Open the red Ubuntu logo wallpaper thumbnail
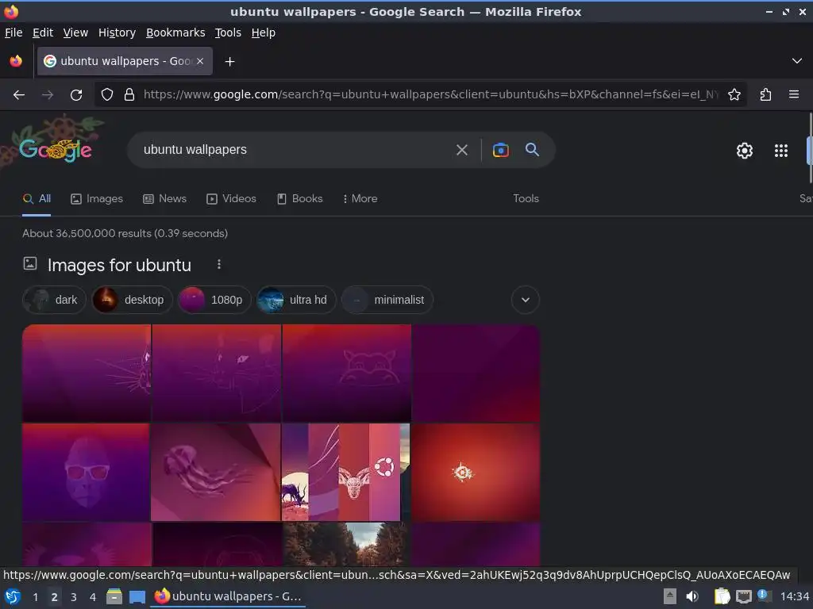This screenshot has width=813, height=609. point(476,473)
